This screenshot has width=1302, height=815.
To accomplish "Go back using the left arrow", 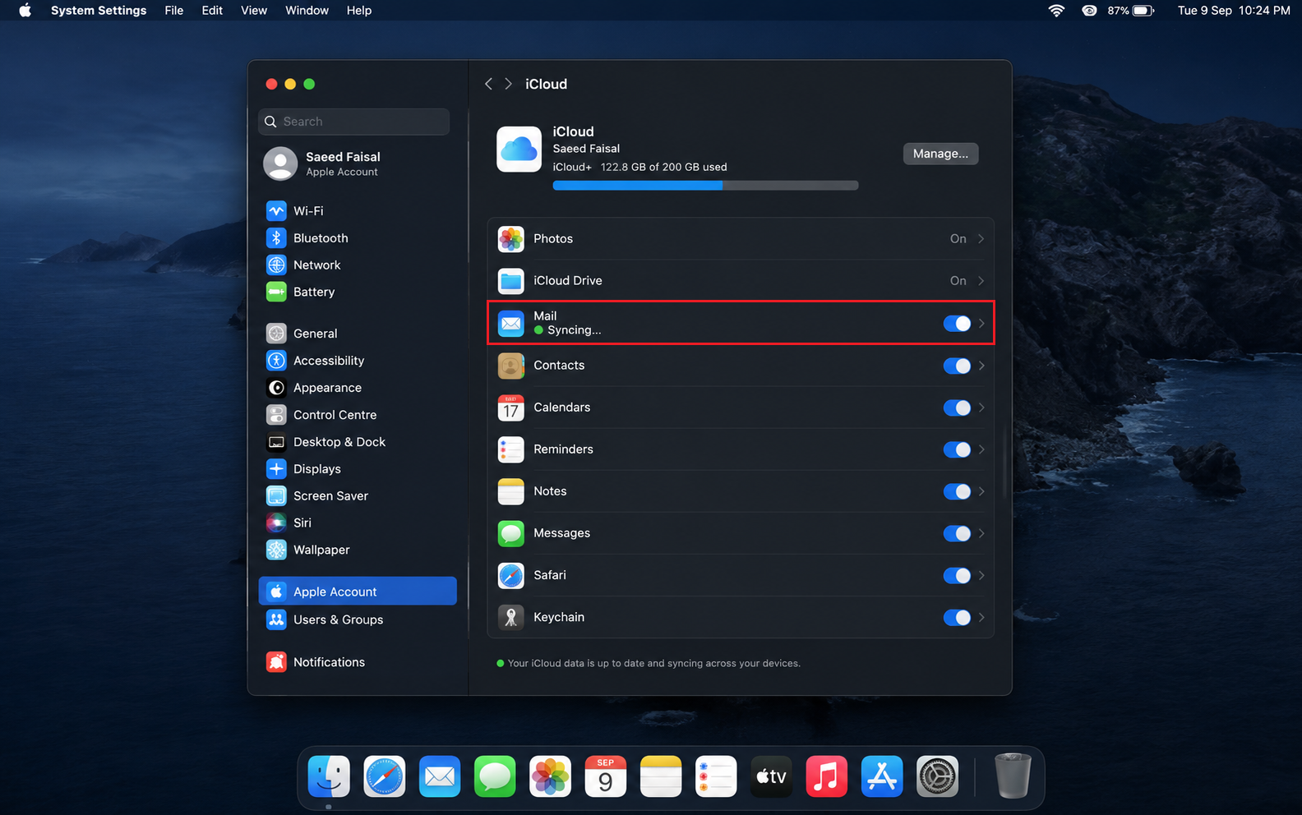I will pos(488,84).
